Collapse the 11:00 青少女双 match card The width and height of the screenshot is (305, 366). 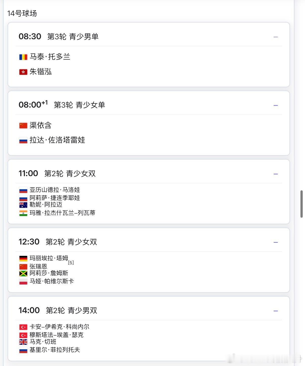276,174
